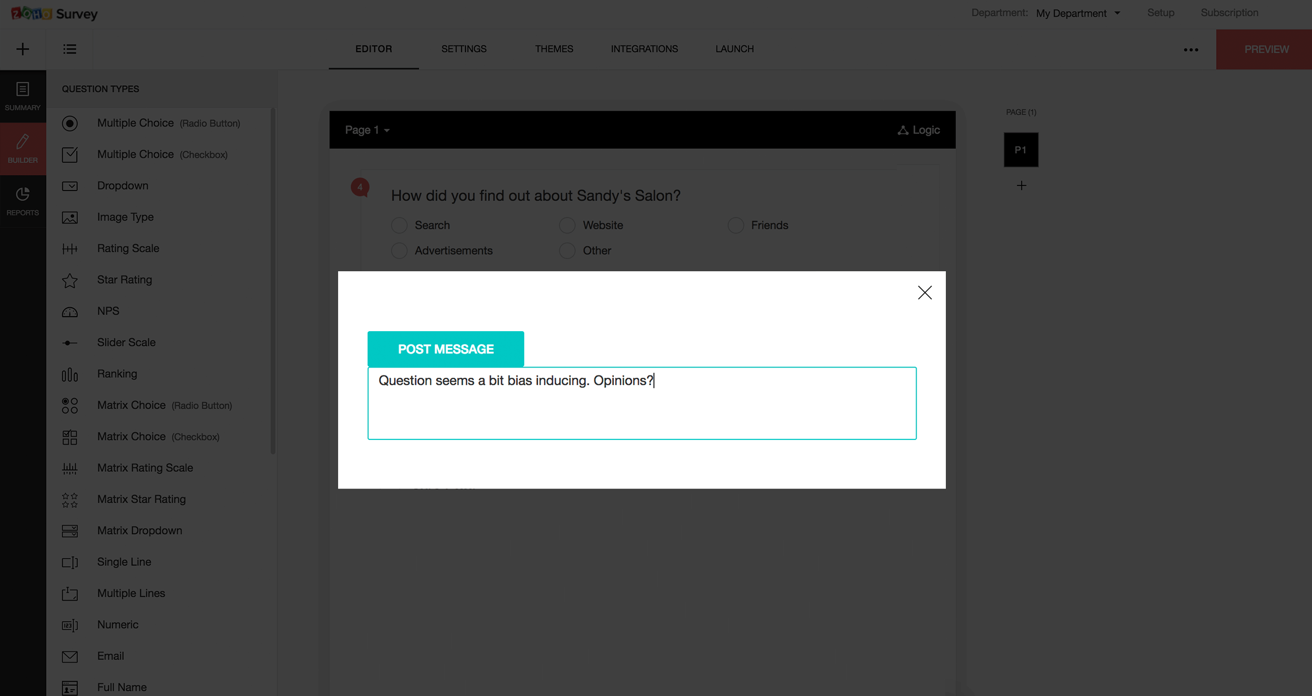This screenshot has height=696, width=1312.
Task: Open the list view icon
Action: pos(70,49)
